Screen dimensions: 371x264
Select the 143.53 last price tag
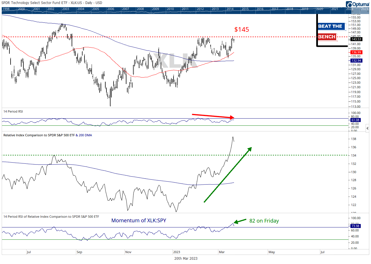356,39
